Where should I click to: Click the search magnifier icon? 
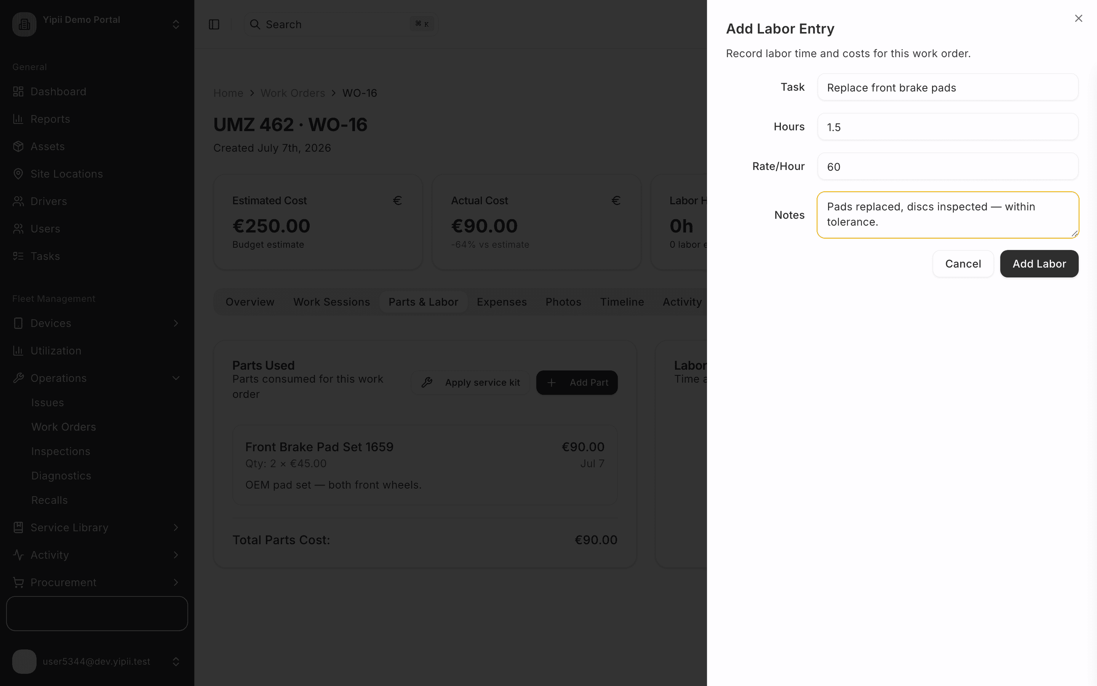[x=255, y=24]
